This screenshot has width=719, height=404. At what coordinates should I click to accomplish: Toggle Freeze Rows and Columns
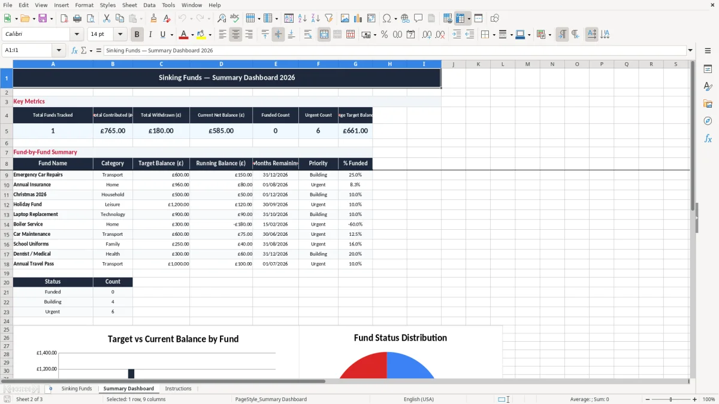(460, 19)
